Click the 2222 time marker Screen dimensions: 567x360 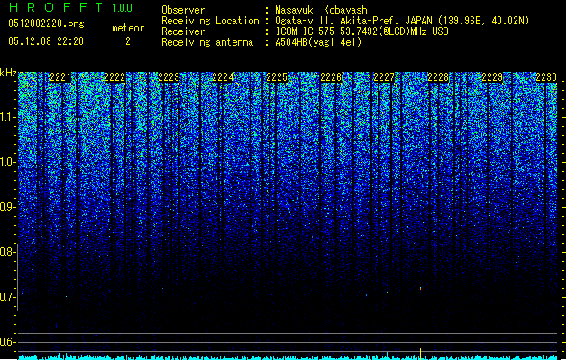pos(114,77)
